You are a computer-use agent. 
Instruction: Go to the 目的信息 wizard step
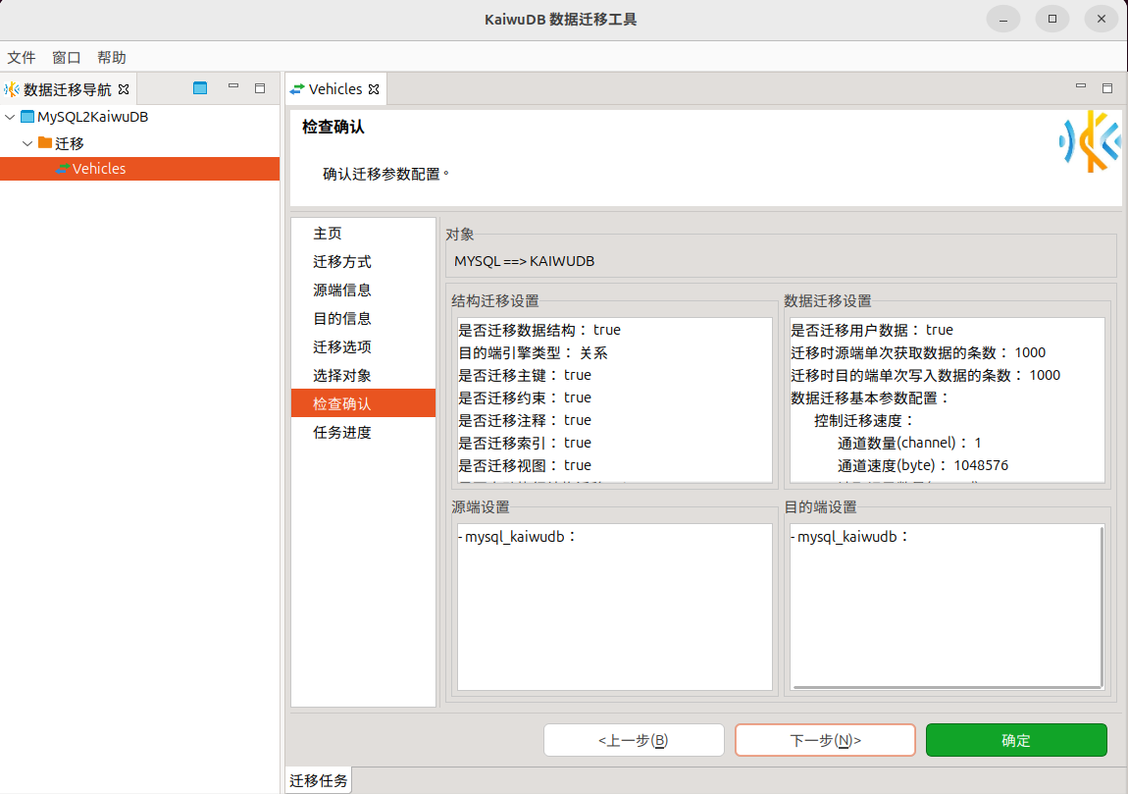click(x=363, y=319)
